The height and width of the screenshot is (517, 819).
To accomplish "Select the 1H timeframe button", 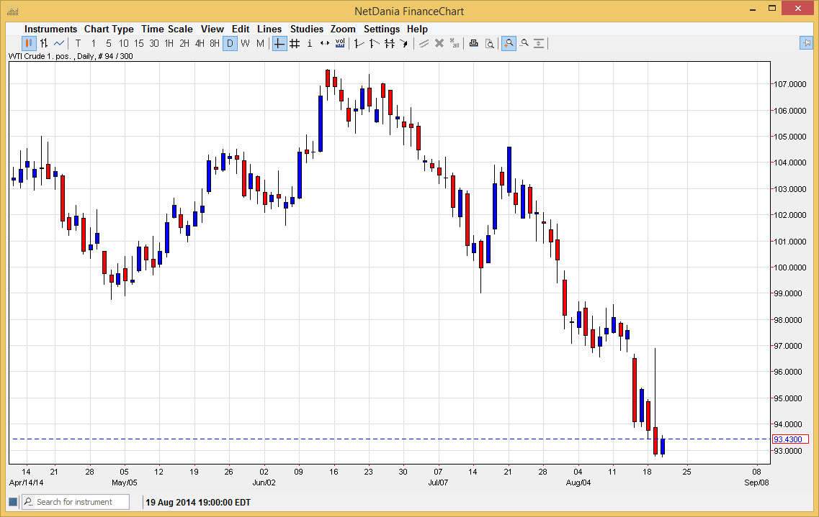I will pyautogui.click(x=169, y=43).
